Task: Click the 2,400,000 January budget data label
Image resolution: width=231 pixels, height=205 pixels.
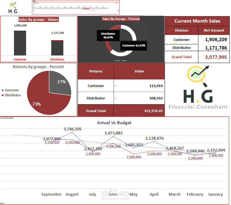Action: coord(216,155)
